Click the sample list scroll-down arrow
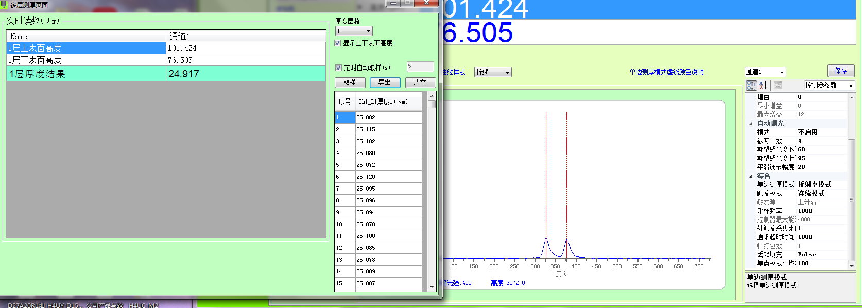This screenshot has height=308, width=862. (x=432, y=287)
